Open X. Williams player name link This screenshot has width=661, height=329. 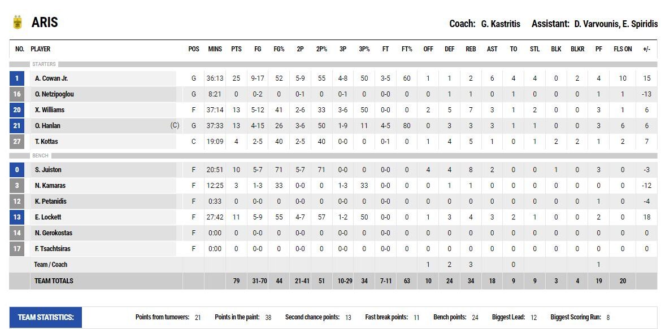pyautogui.click(x=50, y=110)
